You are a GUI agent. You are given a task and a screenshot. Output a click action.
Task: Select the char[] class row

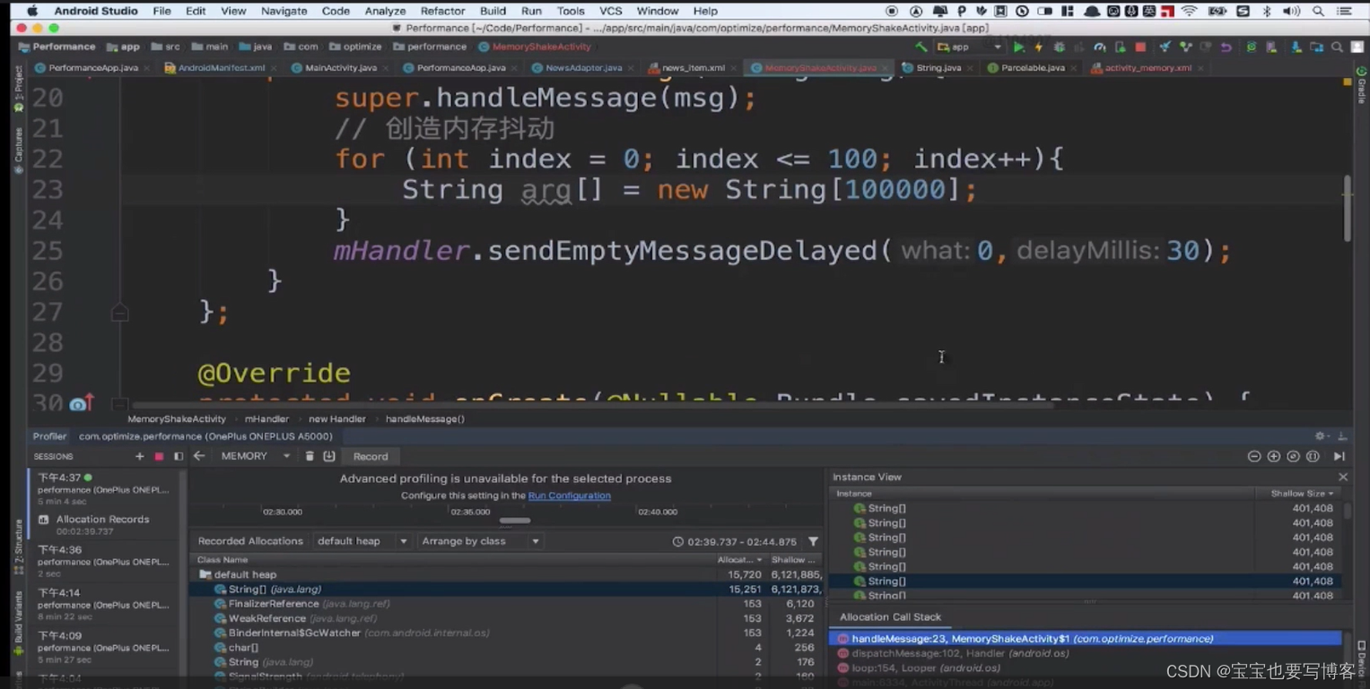click(x=507, y=647)
